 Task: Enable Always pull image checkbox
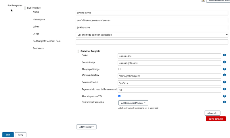[x=119, y=69]
